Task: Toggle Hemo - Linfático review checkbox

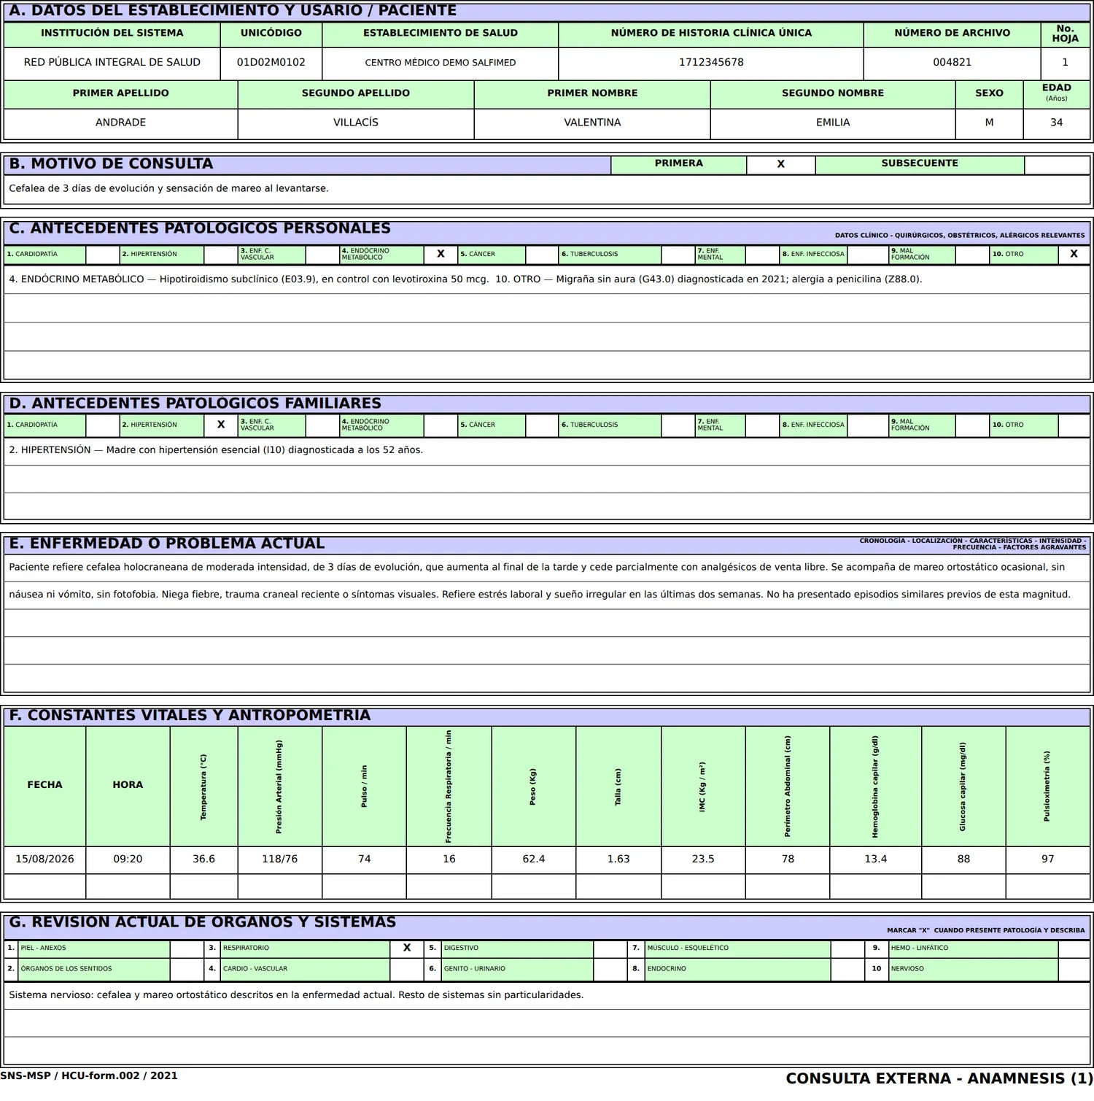Action: tap(1074, 949)
